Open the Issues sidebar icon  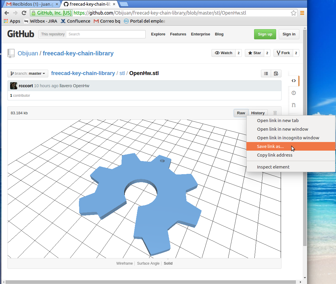[x=294, y=93]
